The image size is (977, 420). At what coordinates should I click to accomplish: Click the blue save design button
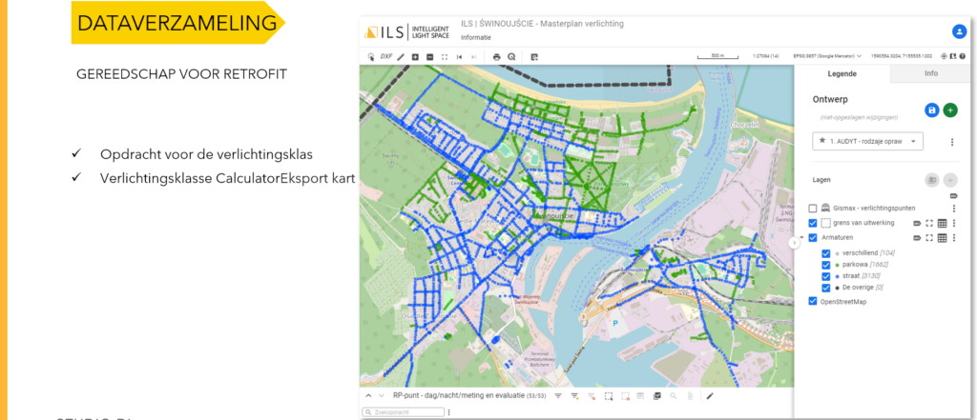pyautogui.click(x=931, y=110)
